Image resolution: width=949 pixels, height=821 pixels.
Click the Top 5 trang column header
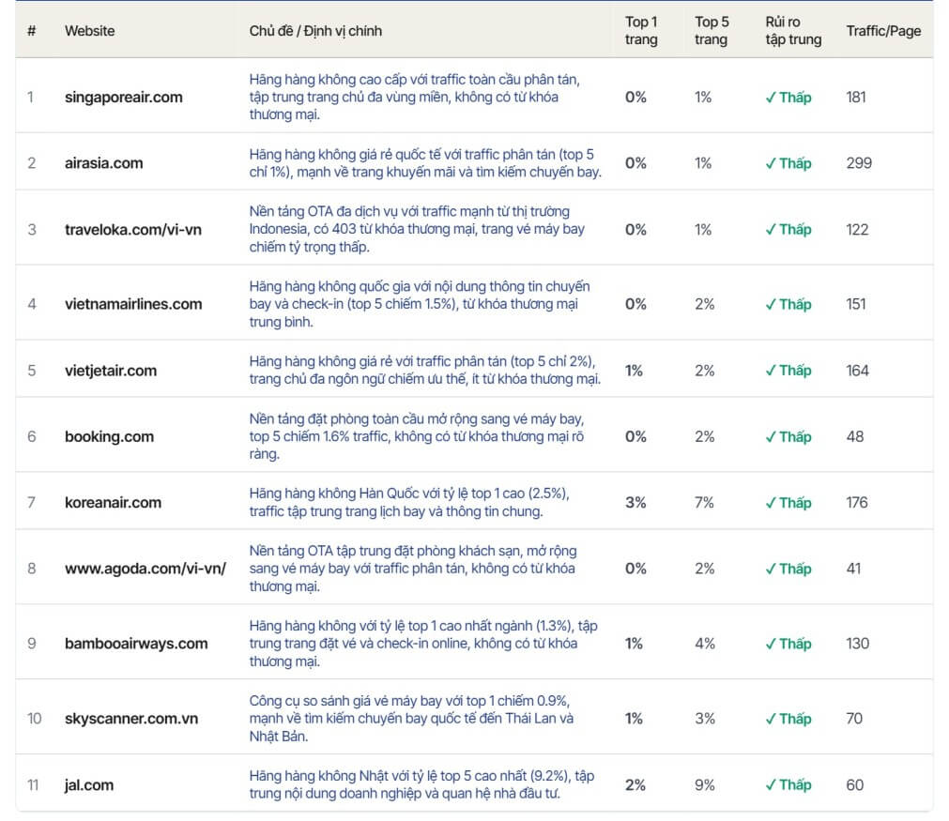712,31
